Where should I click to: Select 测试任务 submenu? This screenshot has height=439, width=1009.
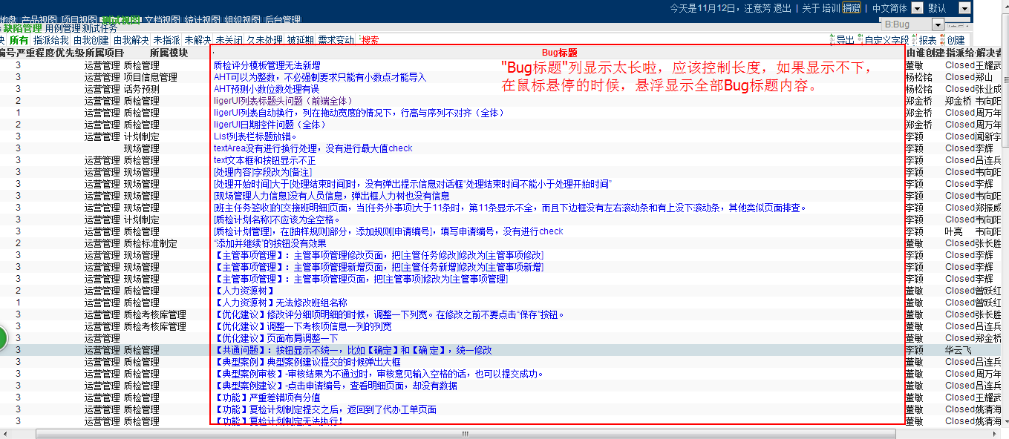pos(100,28)
